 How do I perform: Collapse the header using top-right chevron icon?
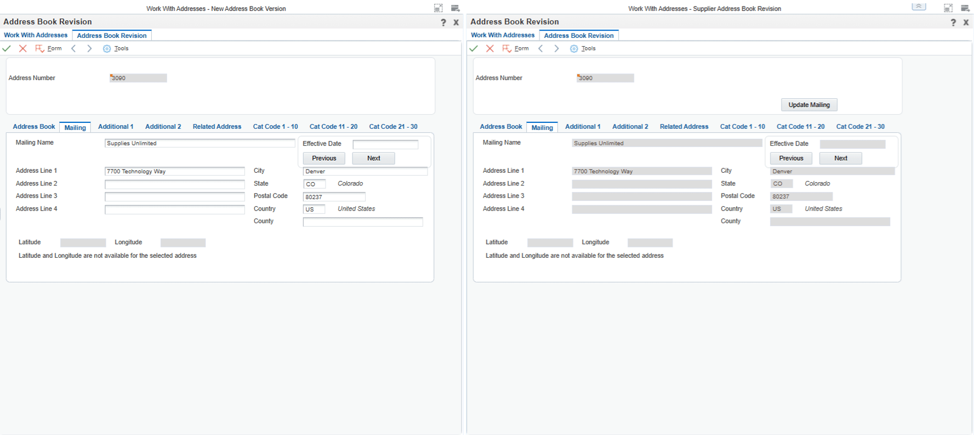click(x=919, y=7)
